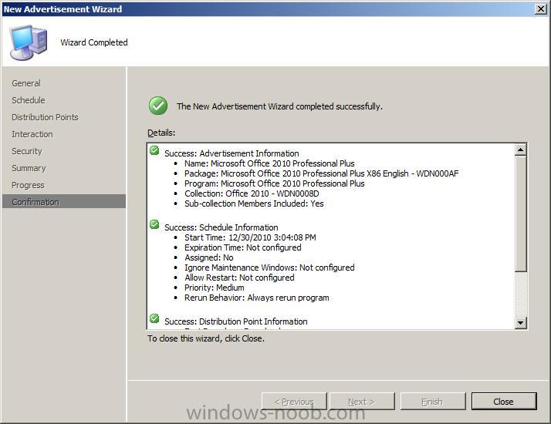Click the details list scrollbar thumb

click(520, 214)
